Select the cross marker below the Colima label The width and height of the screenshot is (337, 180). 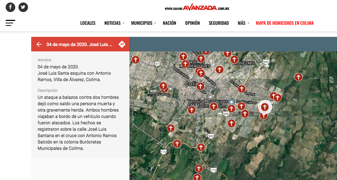(x=200, y=86)
